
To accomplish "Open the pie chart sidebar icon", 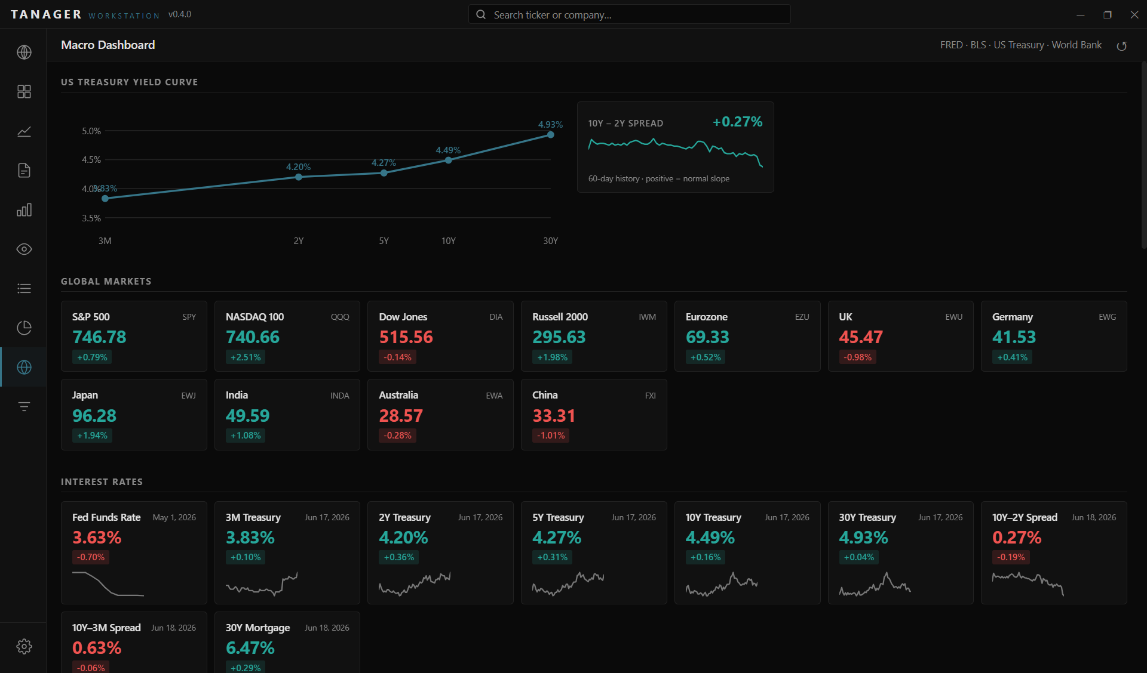I will (24, 328).
